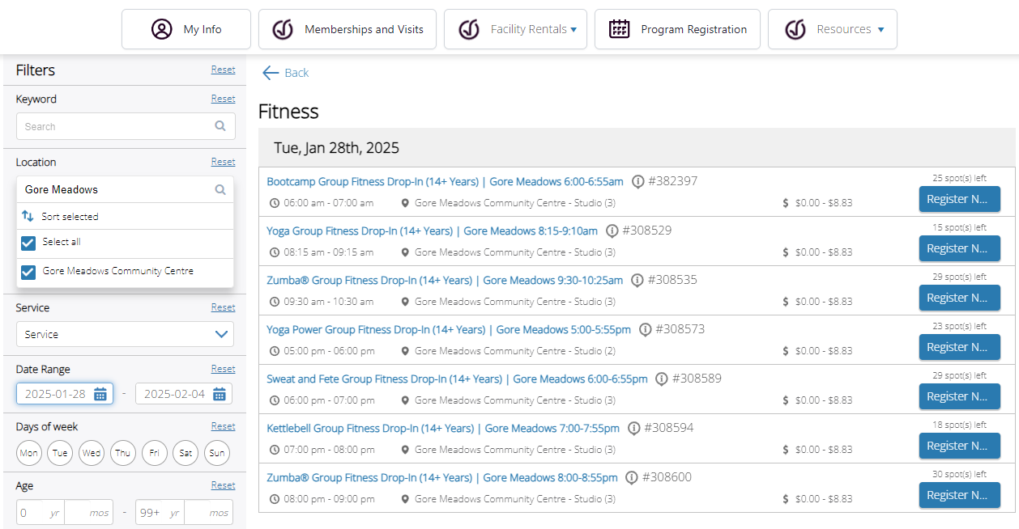This screenshot has height=529, width=1019.
Task: Uncheck Gore Meadows Community Centre checkbox
Action: pos(28,272)
